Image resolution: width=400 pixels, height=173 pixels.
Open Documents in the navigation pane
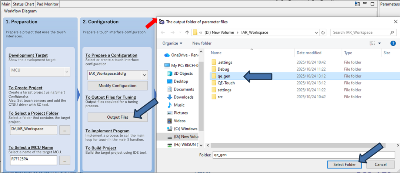click(180, 89)
